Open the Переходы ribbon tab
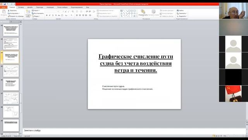 pos(40,7)
